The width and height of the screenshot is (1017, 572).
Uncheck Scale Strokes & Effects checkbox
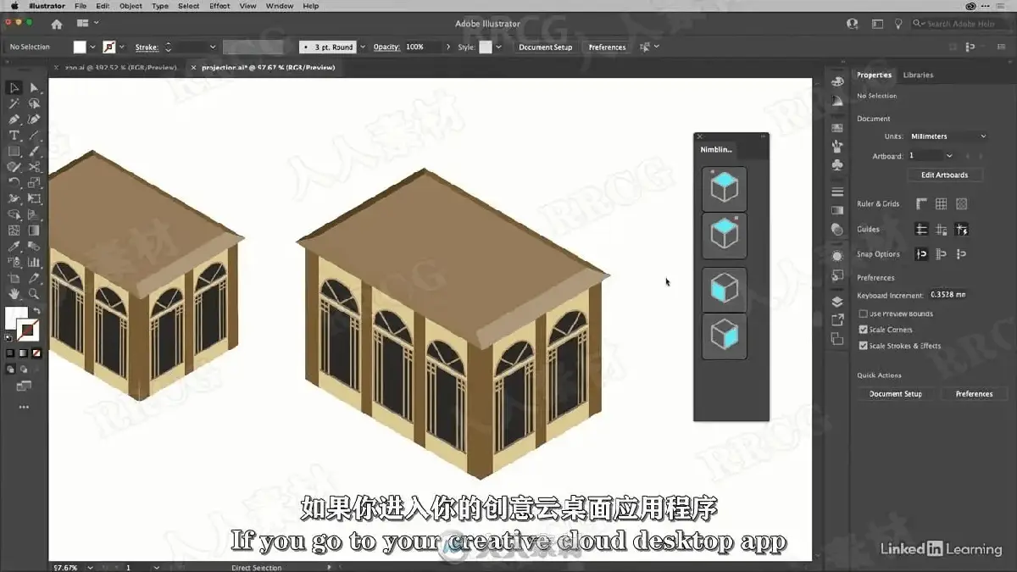(863, 346)
